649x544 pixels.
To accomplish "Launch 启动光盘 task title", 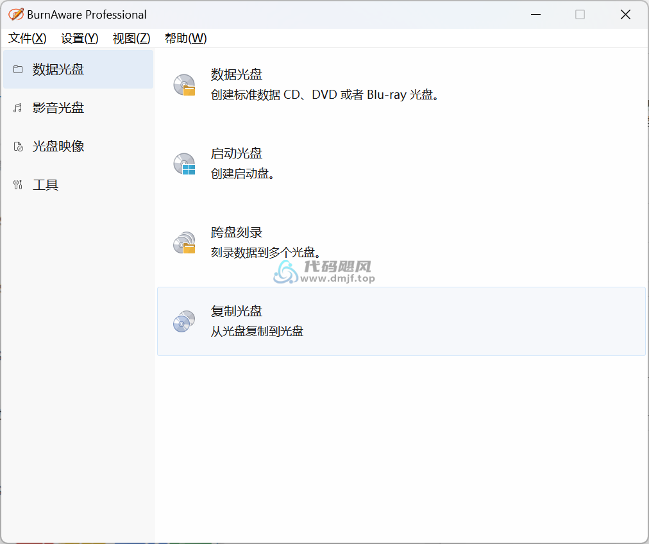I will pyautogui.click(x=237, y=153).
